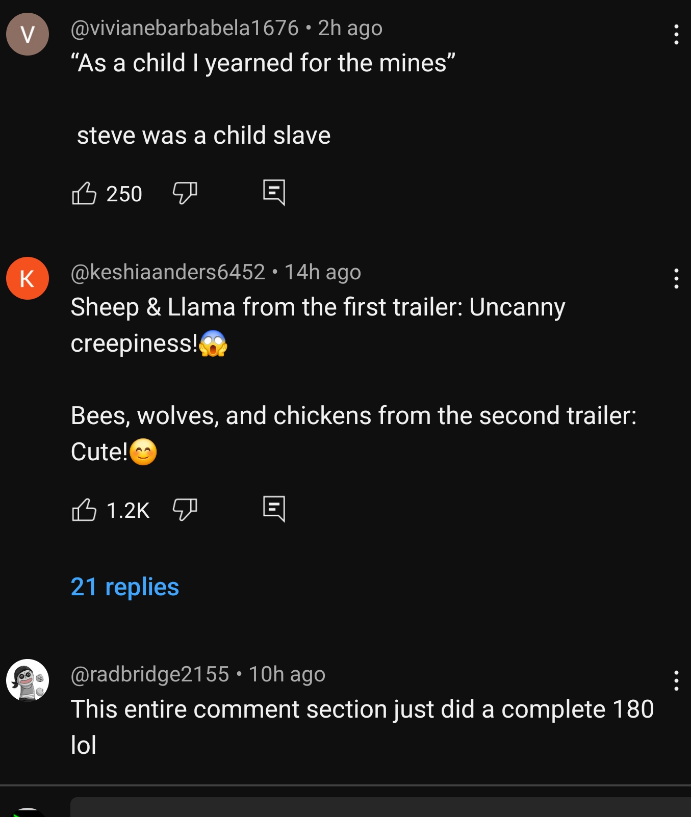The height and width of the screenshot is (817, 691).
Task: Open keshiaanders6452 orange K avatar
Action: [28, 278]
